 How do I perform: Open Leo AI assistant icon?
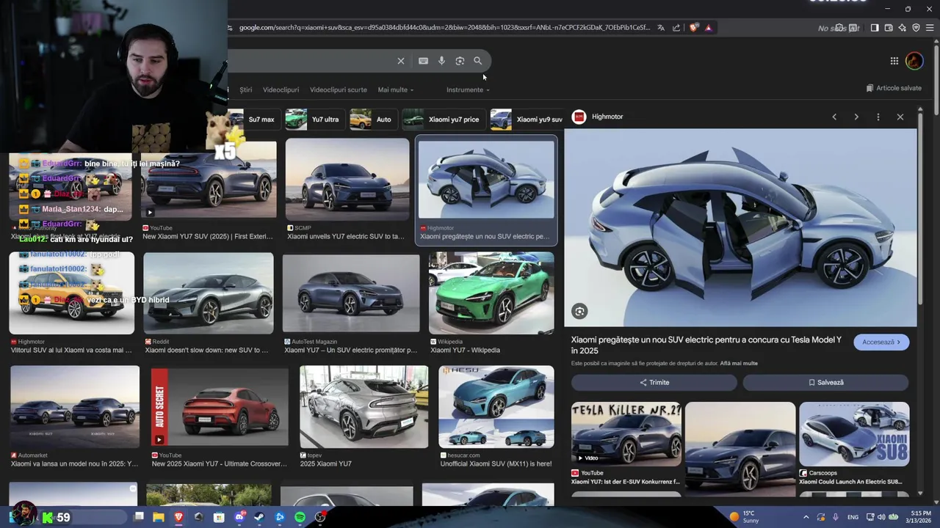coord(903,28)
